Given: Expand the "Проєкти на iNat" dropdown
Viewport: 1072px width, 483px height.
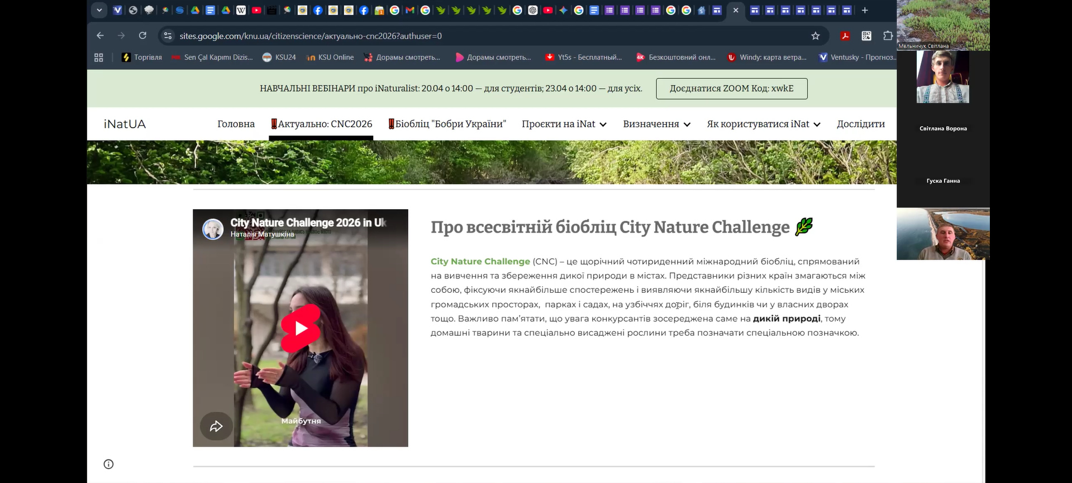Looking at the screenshot, I should pos(564,124).
